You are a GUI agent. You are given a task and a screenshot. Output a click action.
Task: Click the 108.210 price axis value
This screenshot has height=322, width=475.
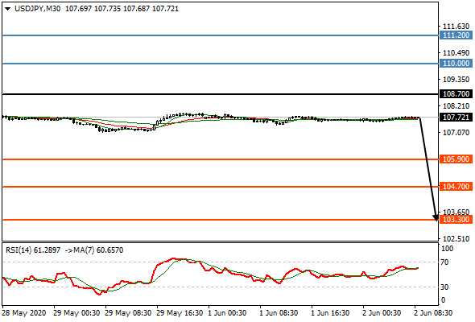pyautogui.click(x=456, y=106)
